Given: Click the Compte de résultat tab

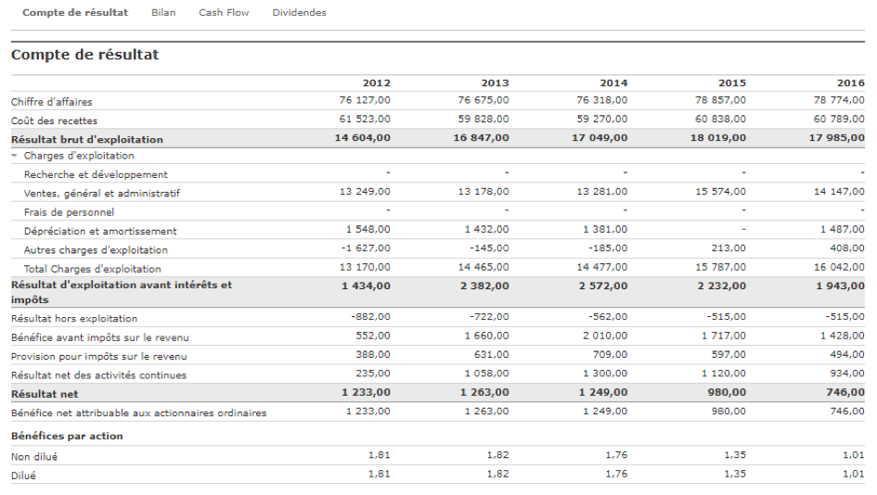Looking at the screenshot, I should click(75, 13).
